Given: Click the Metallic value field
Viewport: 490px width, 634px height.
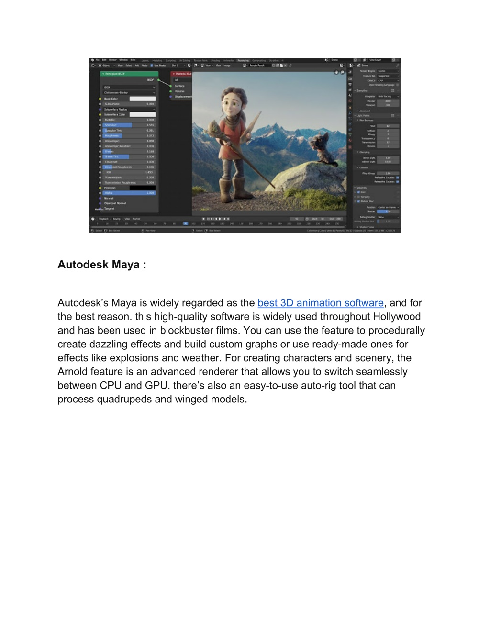Looking at the screenshot, I should 129,120.
